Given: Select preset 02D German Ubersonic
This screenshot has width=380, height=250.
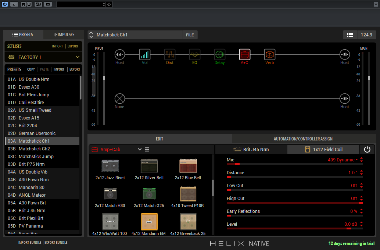Looking at the screenshot, I should (42, 133).
